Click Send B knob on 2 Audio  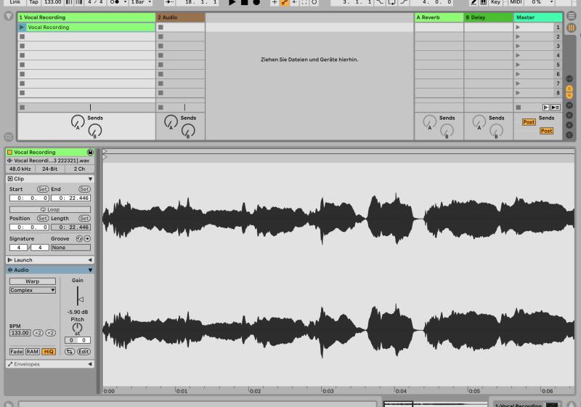click(188, 130)
